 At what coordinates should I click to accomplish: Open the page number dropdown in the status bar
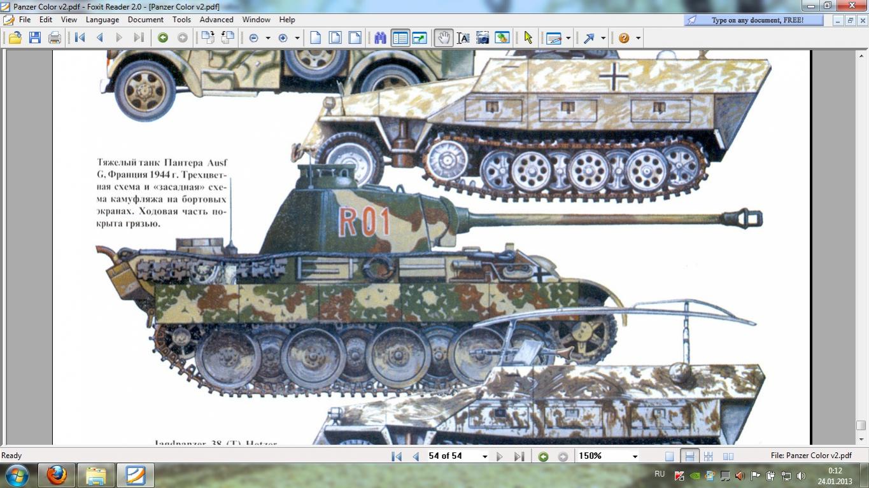click(x=485, y=456)
